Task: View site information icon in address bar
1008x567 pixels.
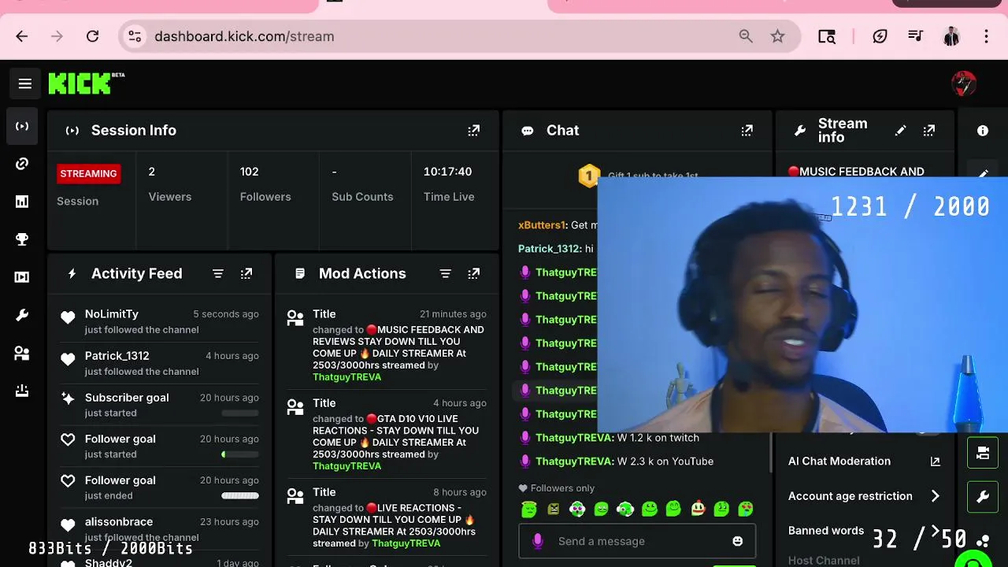Action: [x=135, y=36]
